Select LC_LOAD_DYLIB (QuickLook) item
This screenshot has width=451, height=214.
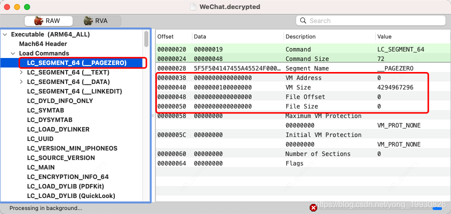pyautogui.click(x=71, y=195)
